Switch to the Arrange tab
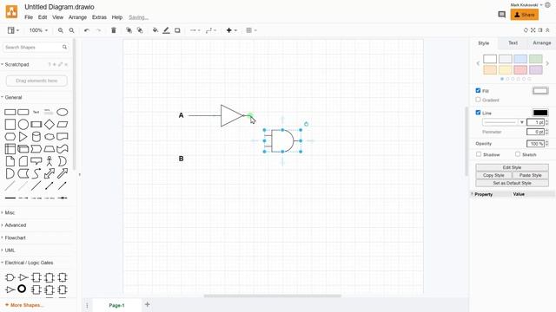 tap(542, 42)
